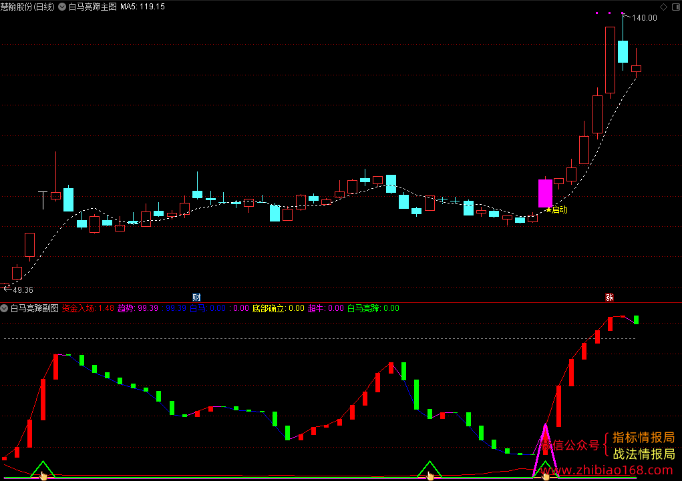The width and height of the screenshot is (682, 481).
Task: Open the 白马亮蹄副图 sub-chart dropdown arrow
Action: pyautogui.click(x=5, y=308)
